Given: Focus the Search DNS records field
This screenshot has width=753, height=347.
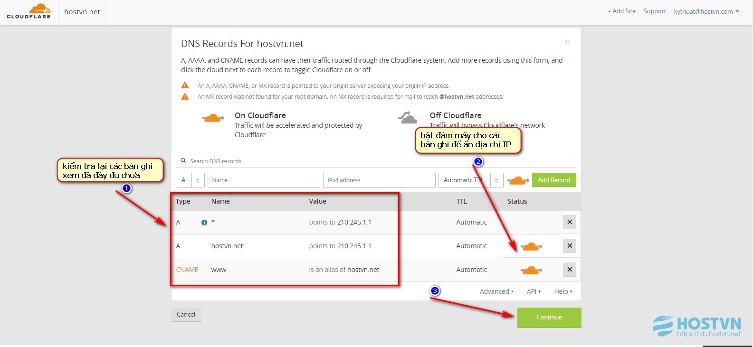Looking at the screenshot, I should [376, 161].
